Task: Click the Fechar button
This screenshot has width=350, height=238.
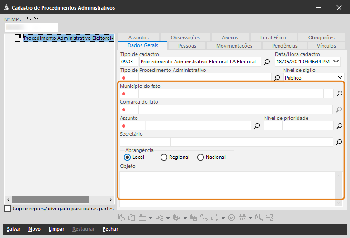Action: click(x=110, y=229)
